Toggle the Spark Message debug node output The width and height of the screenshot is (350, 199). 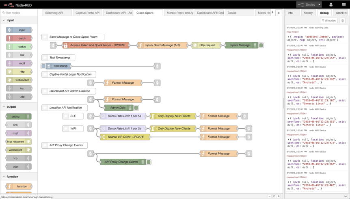261,45
